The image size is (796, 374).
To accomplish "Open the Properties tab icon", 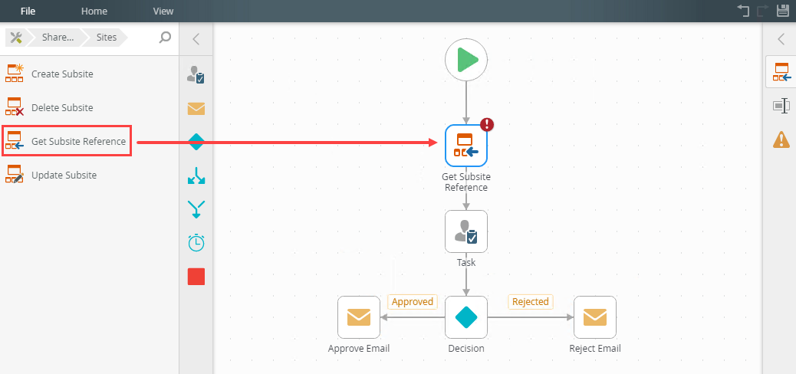I will point(781,106).
